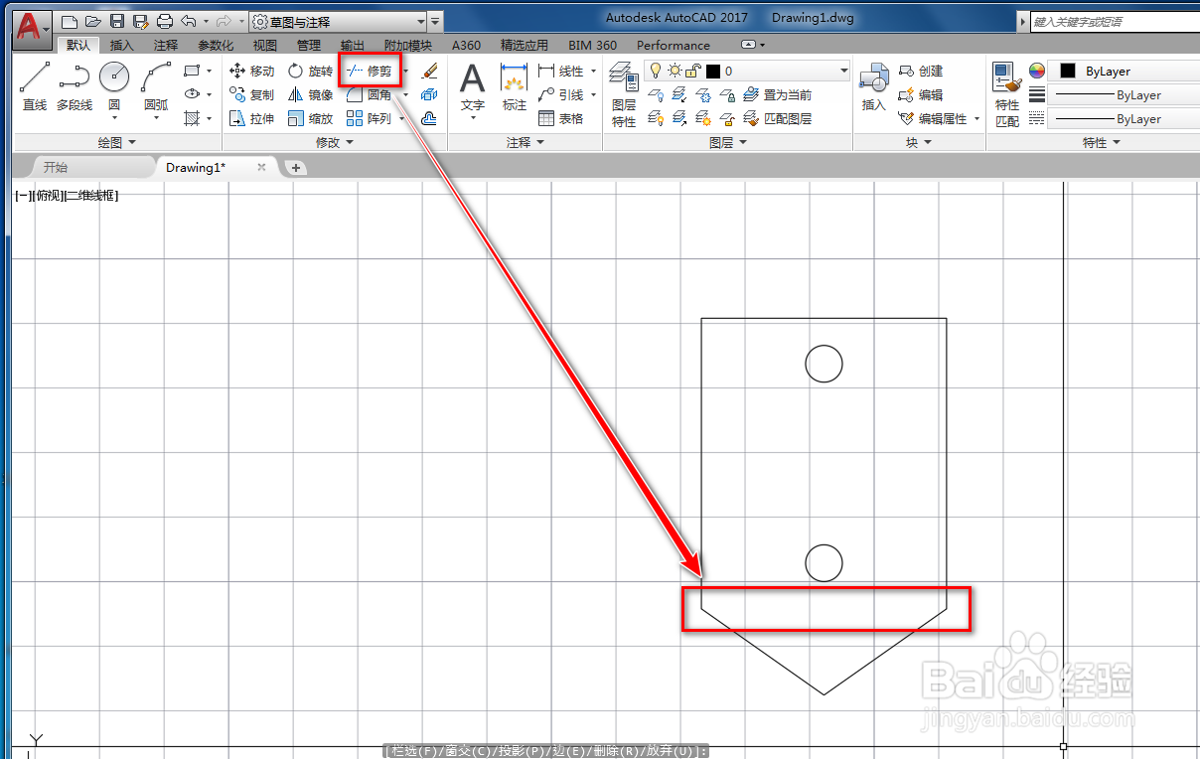Select the 圆弧 (Arc) tool

pyautogui.click(x=156, y=85)
